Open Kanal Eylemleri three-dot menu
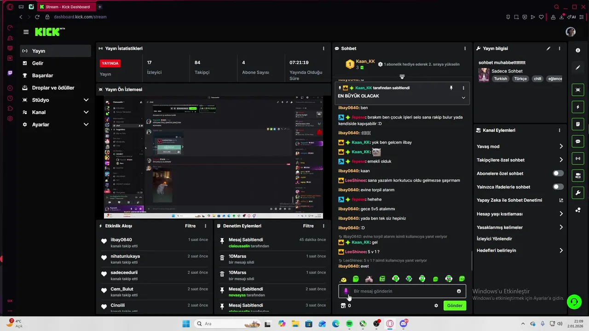Viewport: 589px width, 331px height. click(560, 130)
